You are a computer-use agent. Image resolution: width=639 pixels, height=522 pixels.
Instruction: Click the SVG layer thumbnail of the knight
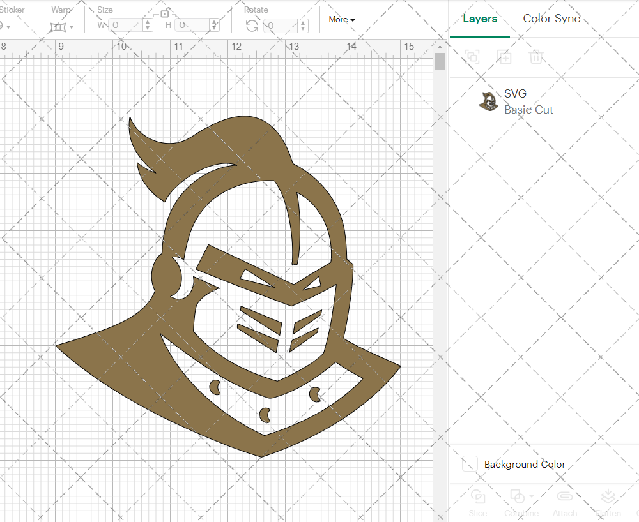pyautogui.click(x=489, y=101)
